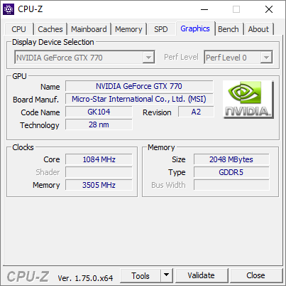Click the GK104 code name value

pos(99,112)
